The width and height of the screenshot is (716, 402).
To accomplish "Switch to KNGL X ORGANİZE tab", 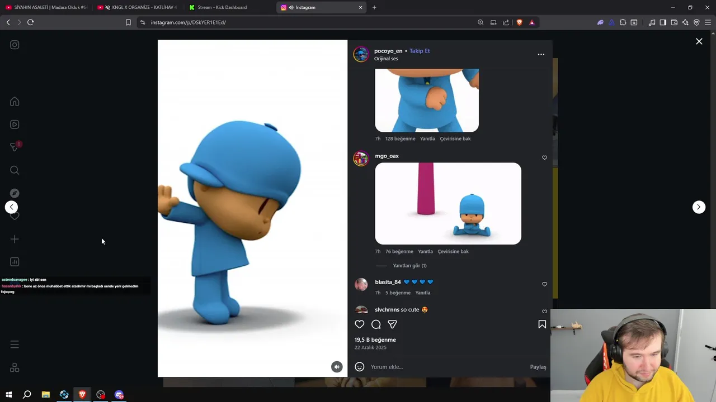I will [x=138, y=7].
